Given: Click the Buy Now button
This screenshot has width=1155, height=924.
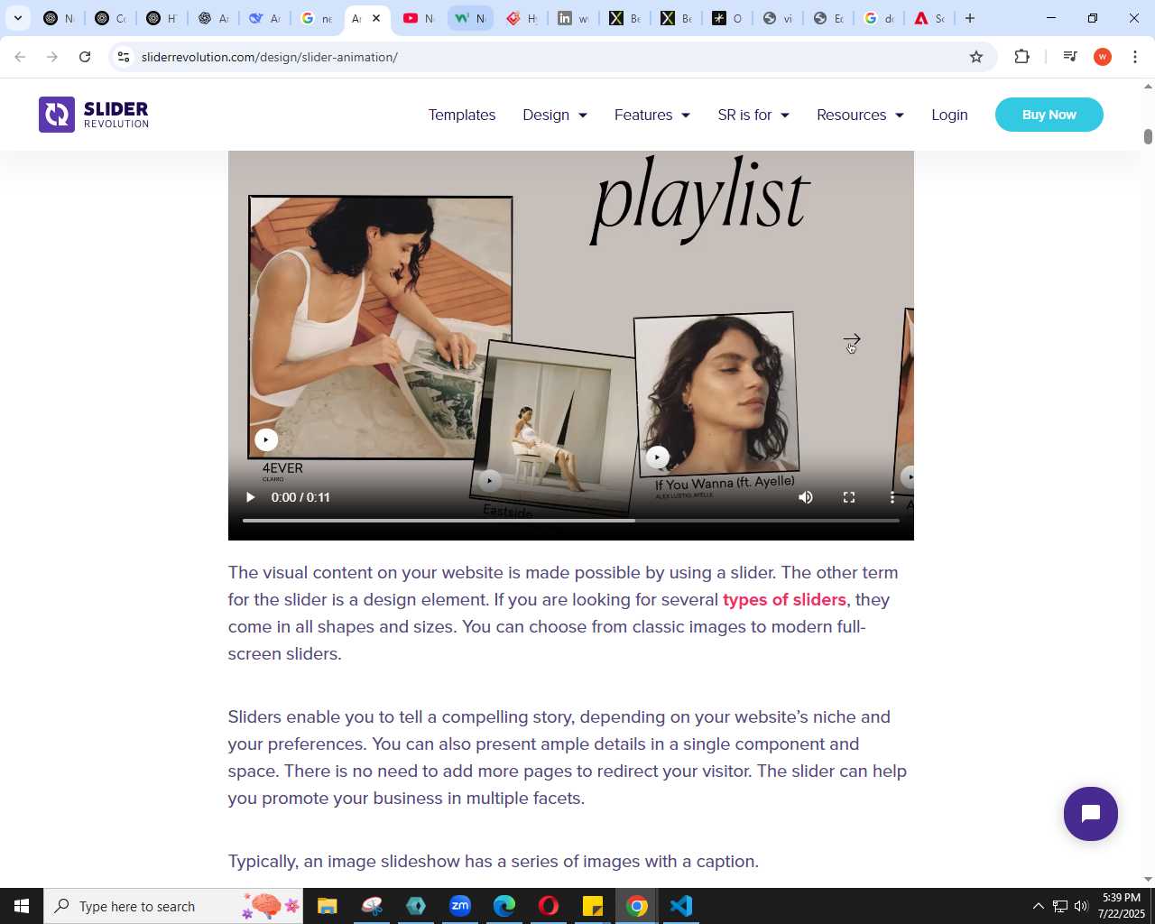Looking at the screenshot, I should (1049, 115).
